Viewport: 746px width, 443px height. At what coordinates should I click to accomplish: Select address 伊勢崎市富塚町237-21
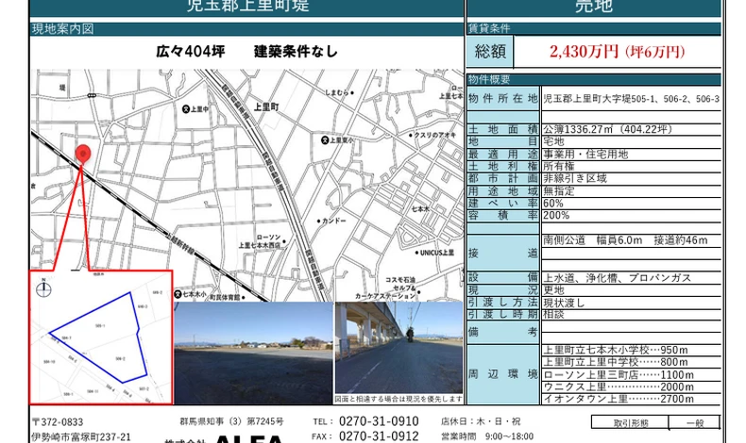point(81,436)
